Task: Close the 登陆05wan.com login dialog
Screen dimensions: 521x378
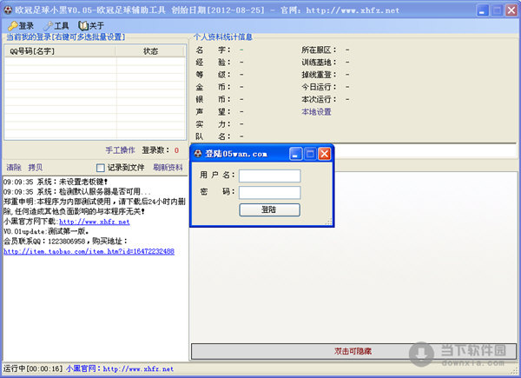Action: coord(324,154)
